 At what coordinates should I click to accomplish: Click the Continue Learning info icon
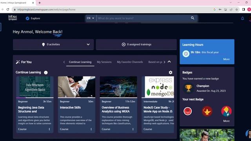click(x=46, y=72)
